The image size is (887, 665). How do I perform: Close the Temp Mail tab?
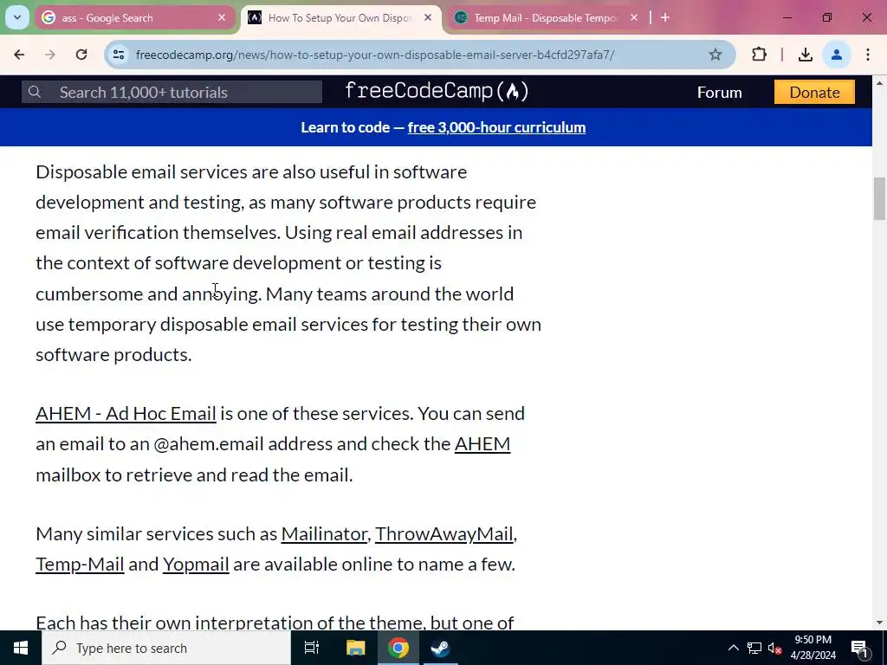(634, 17)
